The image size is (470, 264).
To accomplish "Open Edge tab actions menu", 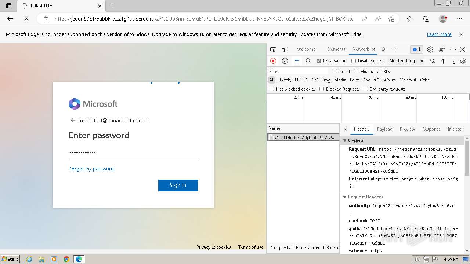I will point(9,6).
